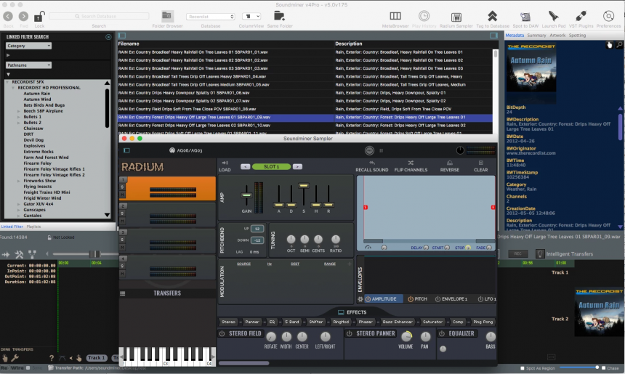Switch to the Spotting tab
Image resolution: width=625 pixels, height=374 pixels.
(x=577, y=36)
